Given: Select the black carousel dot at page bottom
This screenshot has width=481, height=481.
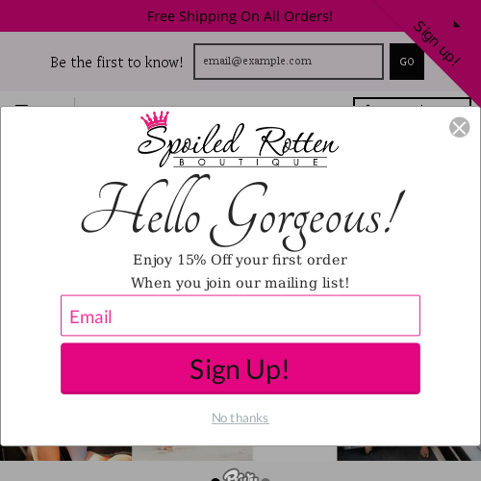Looking at the screenshot, I should pos(215,479).
